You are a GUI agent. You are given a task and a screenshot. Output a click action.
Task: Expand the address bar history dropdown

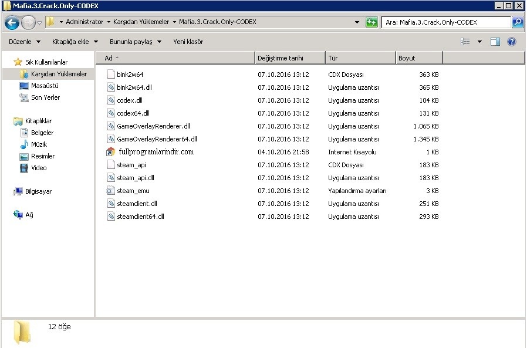pos(357,22)
